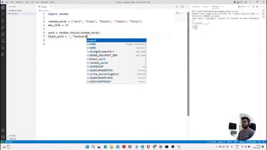The height and width of the screenshot is (150, 267).
Task: Open editor More Actions ellipsis
Action: tap(186, 7)
